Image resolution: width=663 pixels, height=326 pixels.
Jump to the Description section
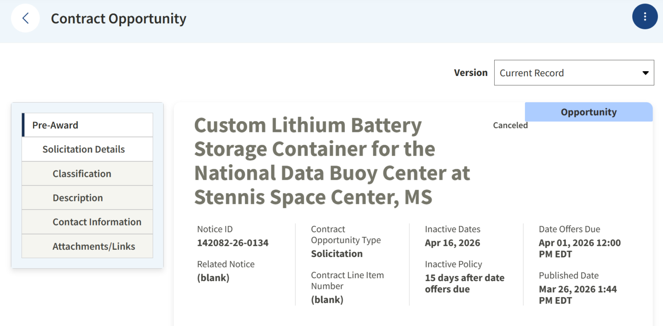point(77,197)
